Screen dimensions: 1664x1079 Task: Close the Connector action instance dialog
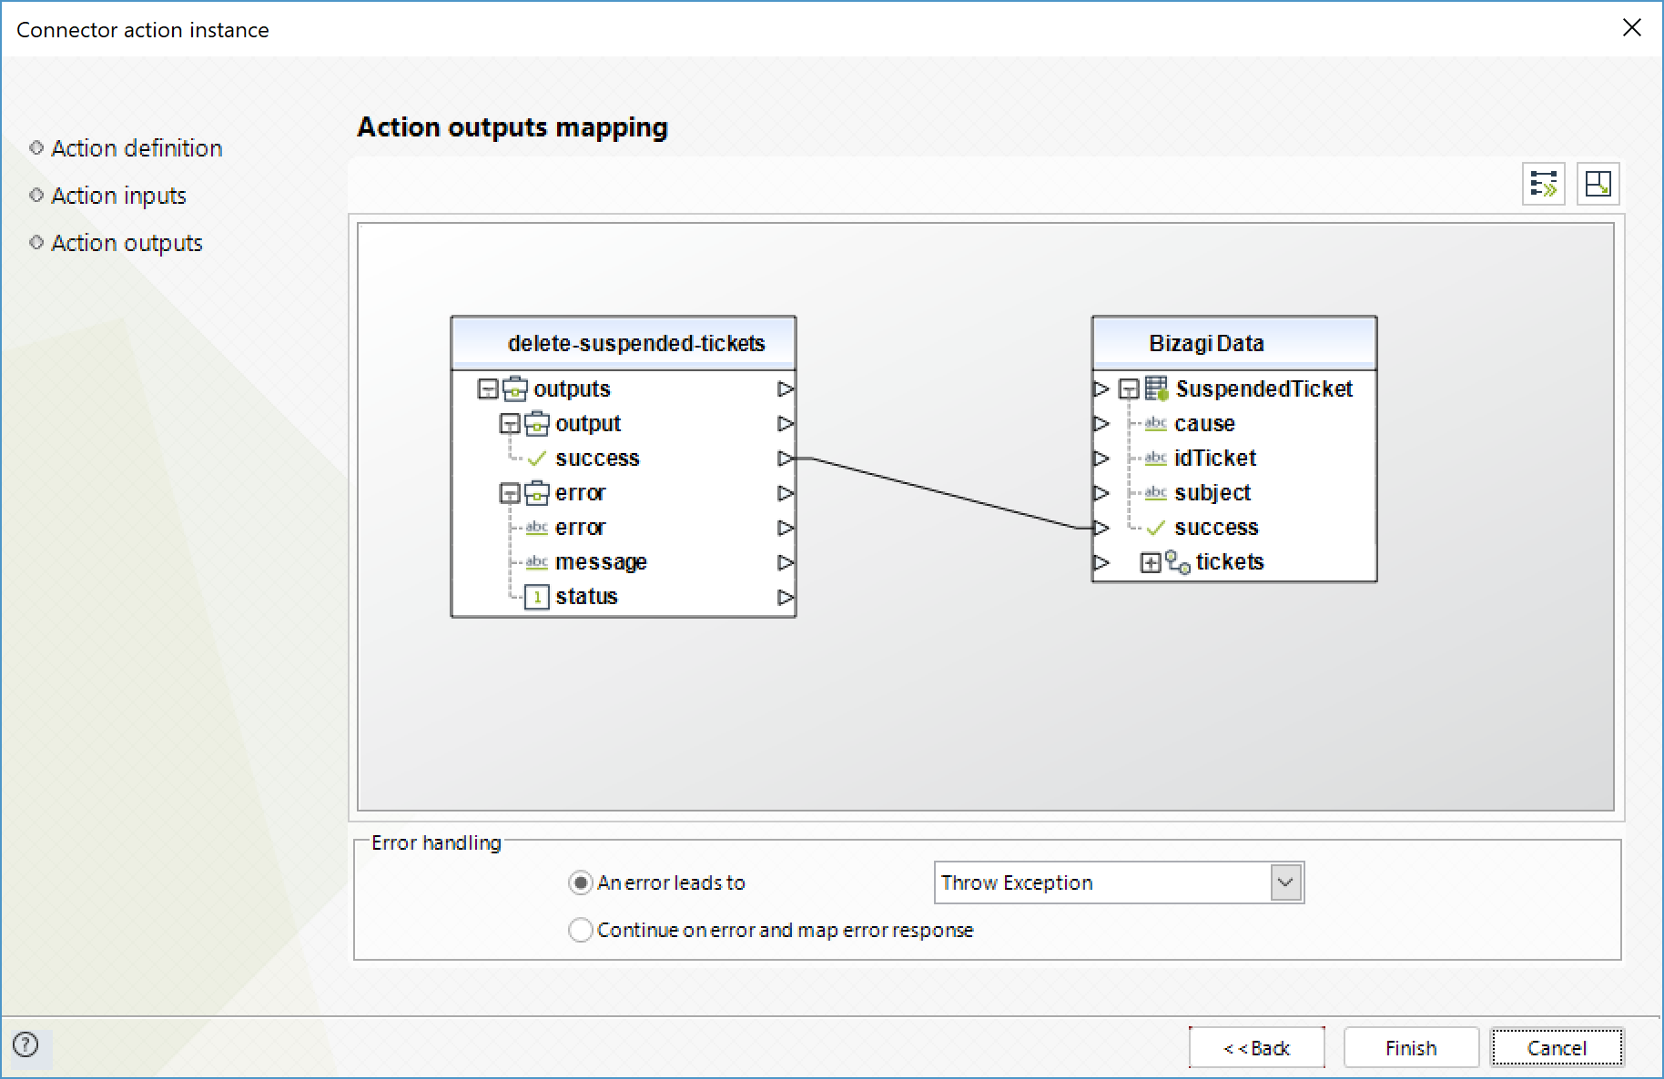(1632, 28)
